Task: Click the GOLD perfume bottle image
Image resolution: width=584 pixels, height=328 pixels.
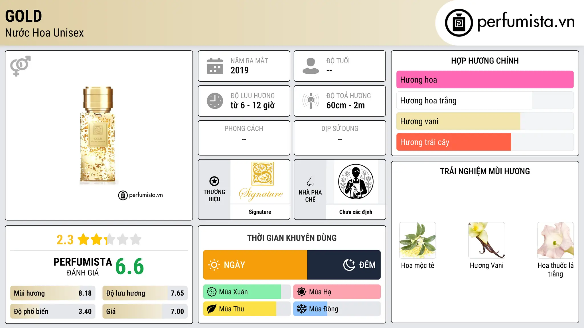Action: point(98,135)
